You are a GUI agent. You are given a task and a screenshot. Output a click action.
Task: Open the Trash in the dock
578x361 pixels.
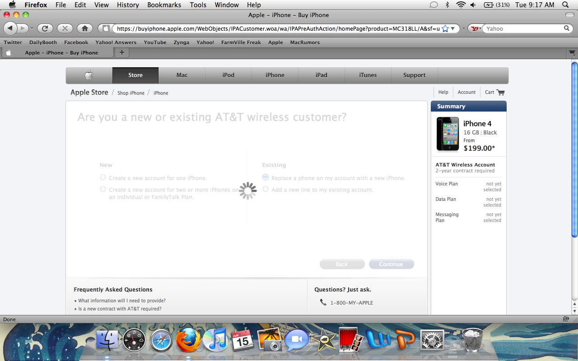click(x=473, y=340)
